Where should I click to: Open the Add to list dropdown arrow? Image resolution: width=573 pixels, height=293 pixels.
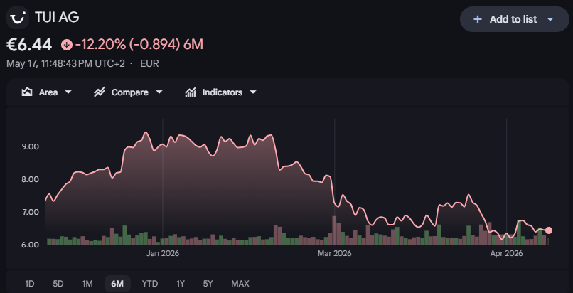550,19
